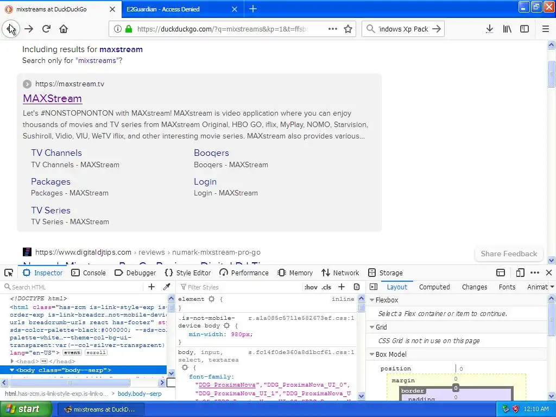Select iframe target frame icon in devtools

[x=501, y=273]
